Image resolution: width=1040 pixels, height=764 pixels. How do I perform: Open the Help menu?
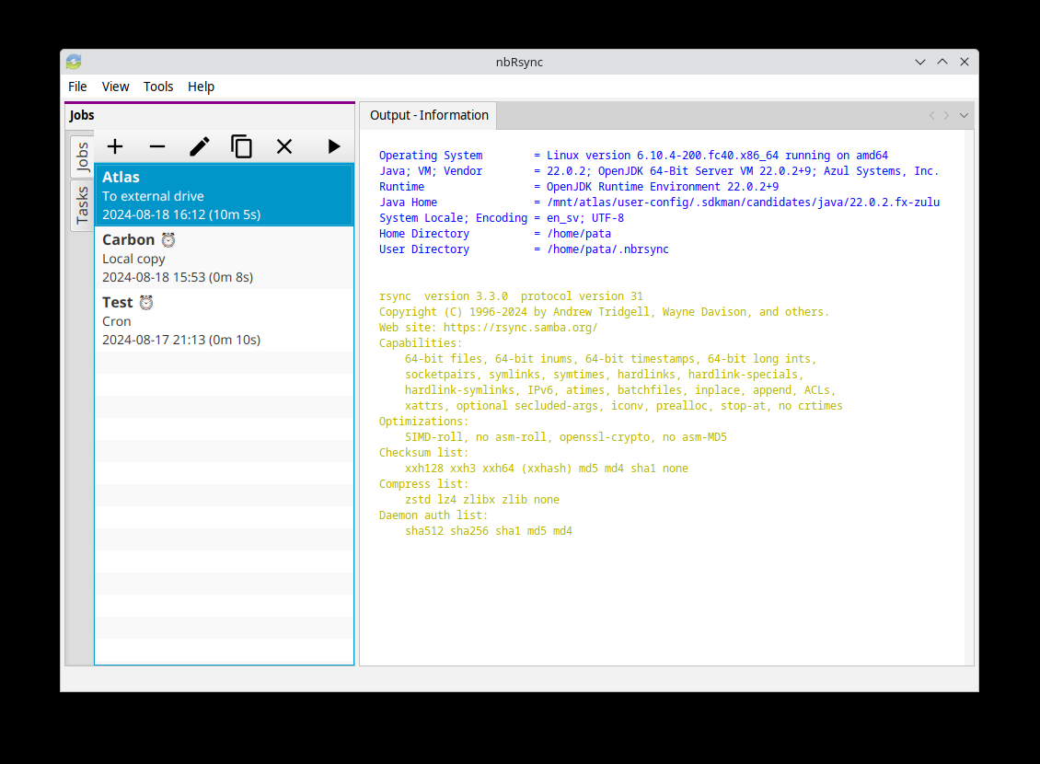pos(201,87)
